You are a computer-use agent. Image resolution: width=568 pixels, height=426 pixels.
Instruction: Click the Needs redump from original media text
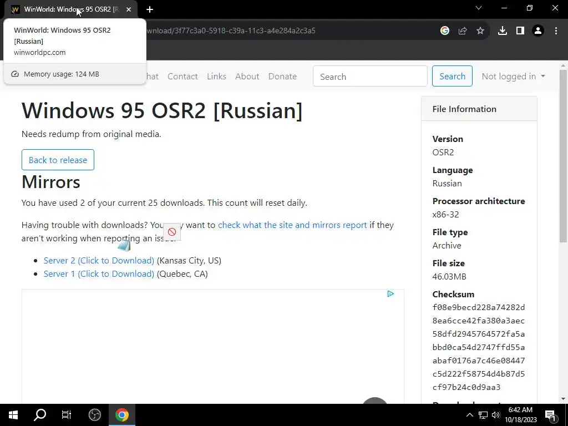(x=92, y=134)
